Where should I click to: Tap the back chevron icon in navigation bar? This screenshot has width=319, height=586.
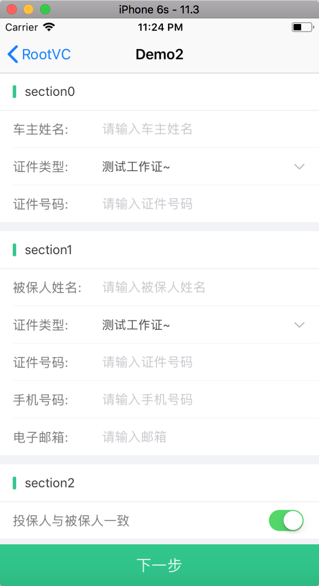pos(13,54)
